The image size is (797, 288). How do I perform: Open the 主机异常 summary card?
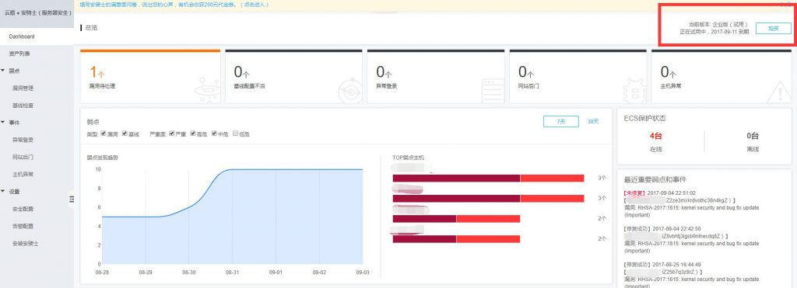(722, 76)
